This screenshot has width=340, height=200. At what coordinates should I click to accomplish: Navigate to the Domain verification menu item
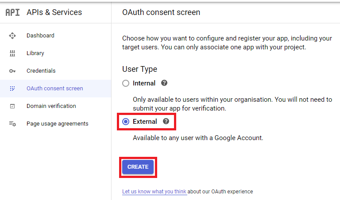point(51,106)
